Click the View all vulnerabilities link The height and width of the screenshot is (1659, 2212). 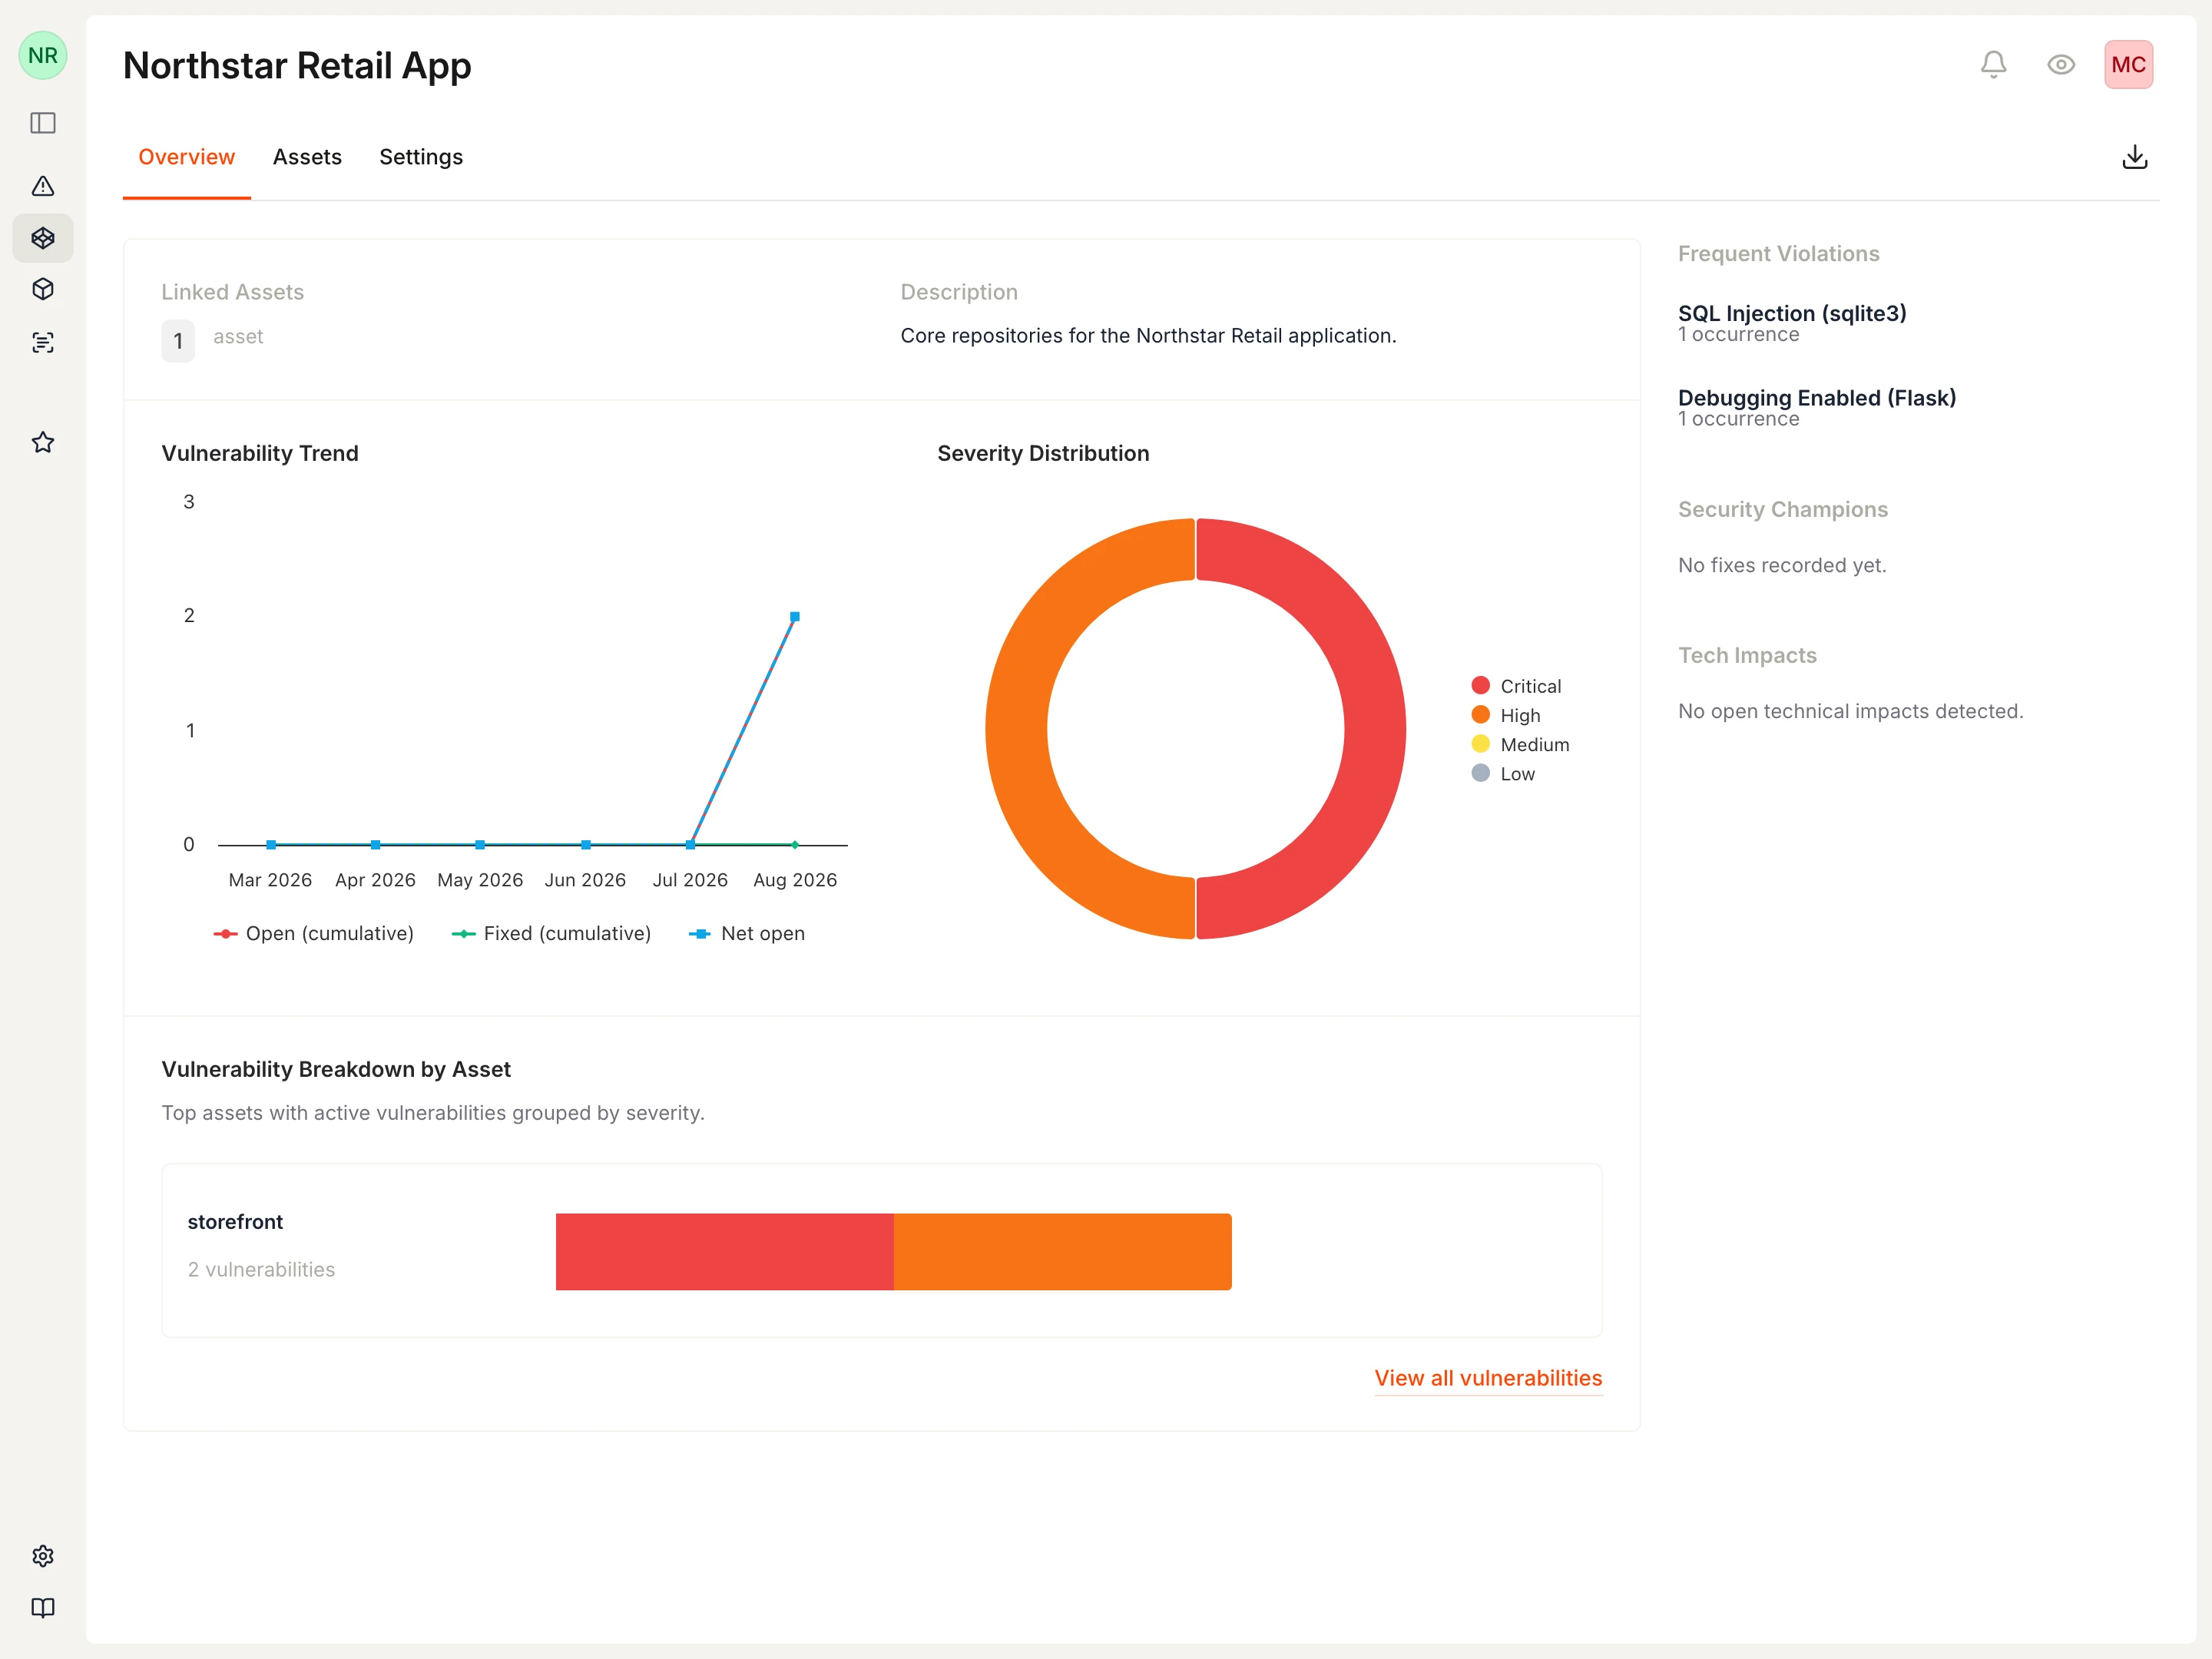click(1488, 1378)
